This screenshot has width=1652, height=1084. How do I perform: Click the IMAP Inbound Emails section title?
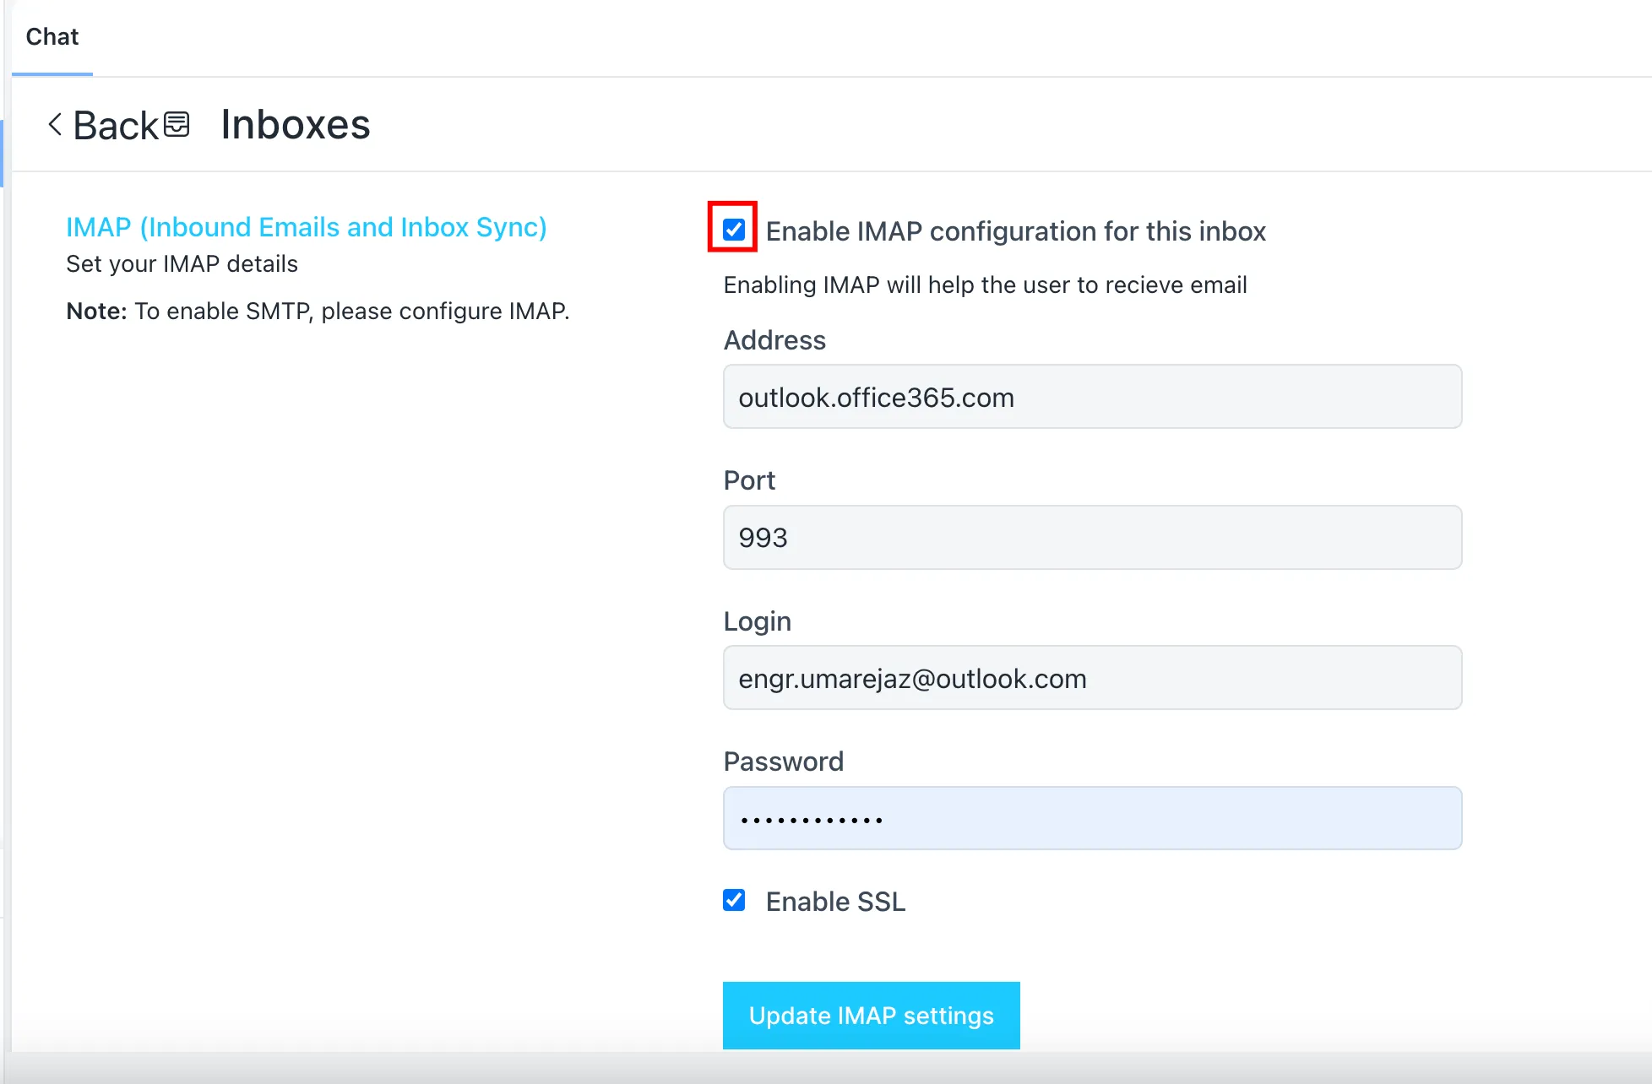(306, 227)
